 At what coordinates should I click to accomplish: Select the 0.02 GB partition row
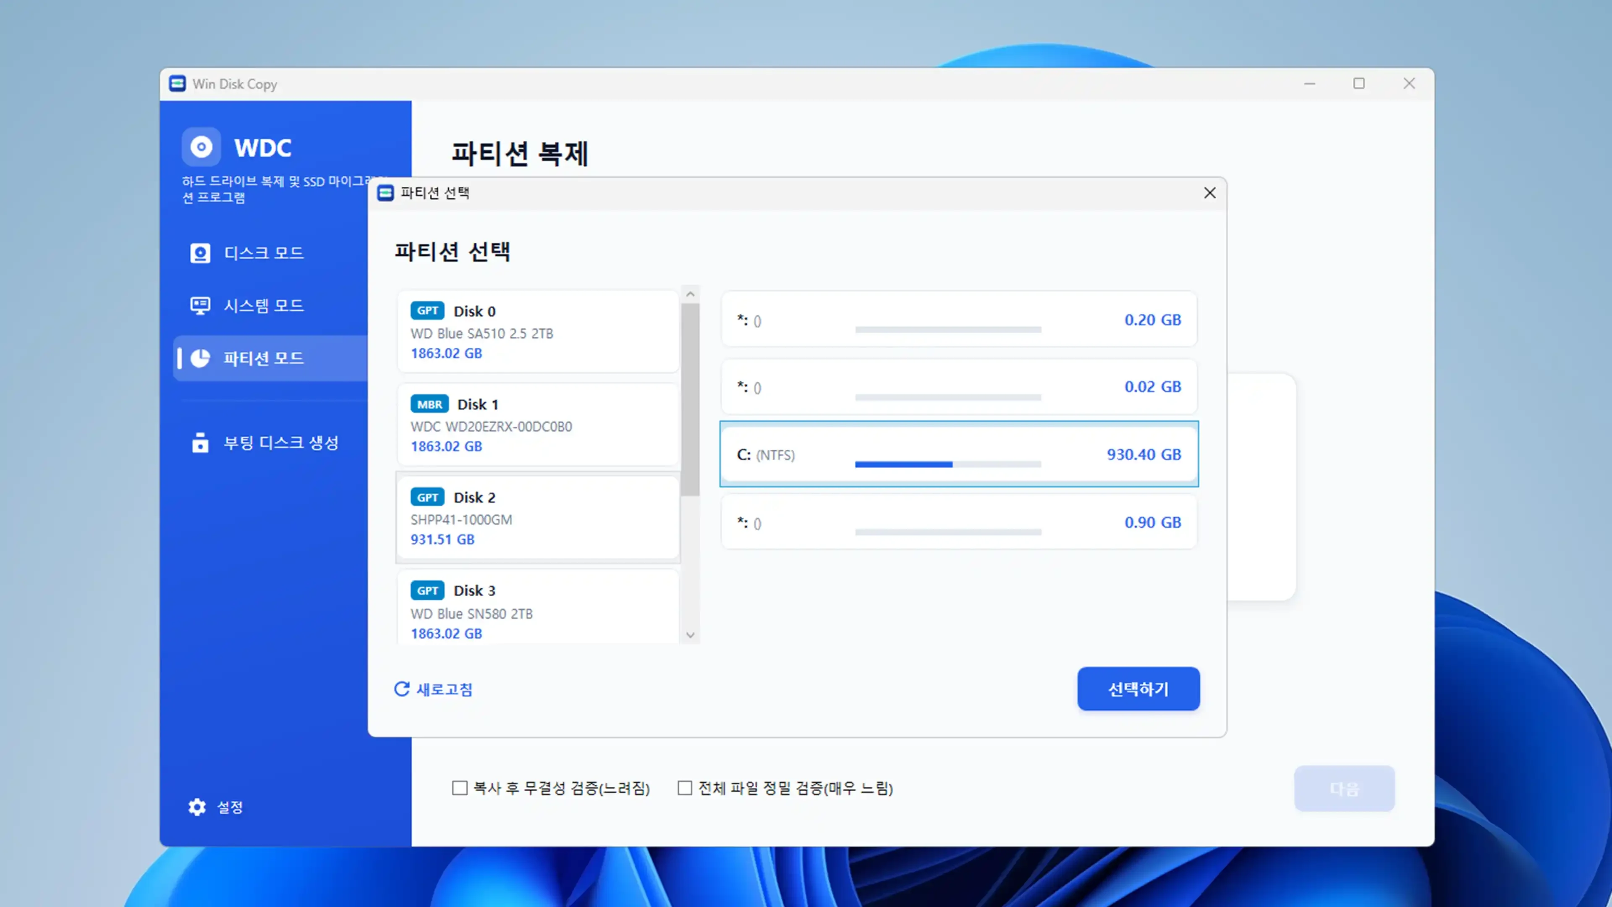[x=959, y=387]
